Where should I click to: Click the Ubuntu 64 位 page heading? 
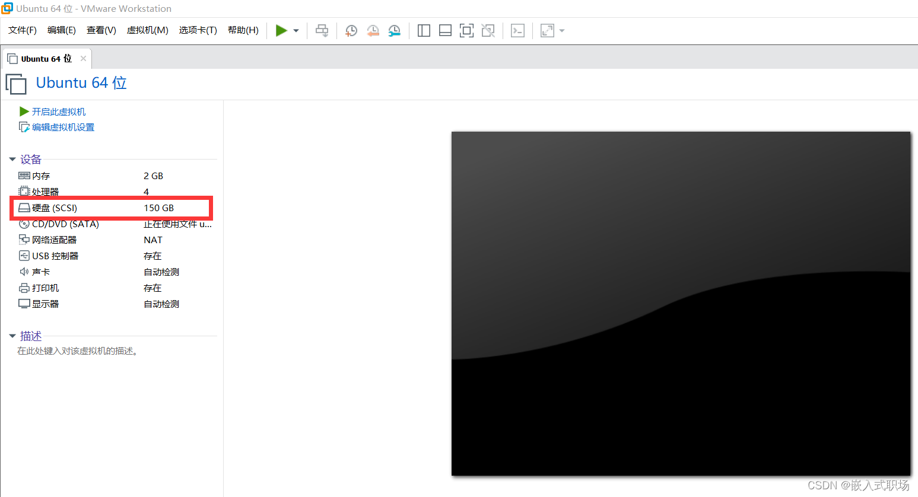81,83
